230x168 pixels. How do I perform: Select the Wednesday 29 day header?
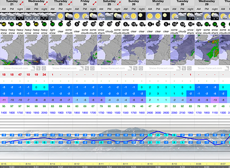coord(207,3)
